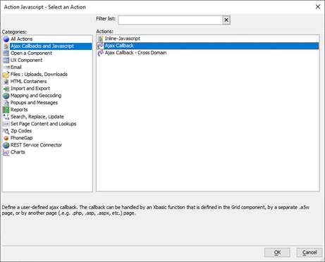The width and height of the screenshot is (325, 262).
Task: Click into the Filter list field
Action: pyautogui.click(x=170, y=20)
